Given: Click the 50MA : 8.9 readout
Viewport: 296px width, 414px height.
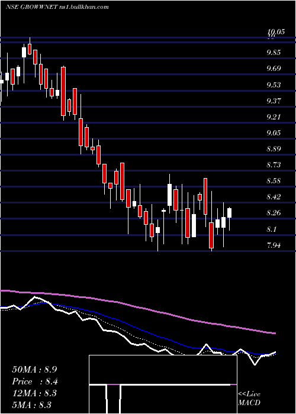Looking at the screenshot, I should (x=34, y=370).
